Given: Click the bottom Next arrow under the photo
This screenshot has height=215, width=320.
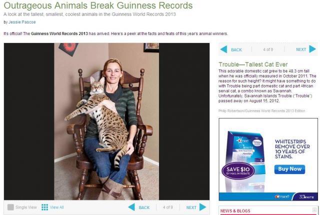Looking at the screenshot, I should coord(203,207).
